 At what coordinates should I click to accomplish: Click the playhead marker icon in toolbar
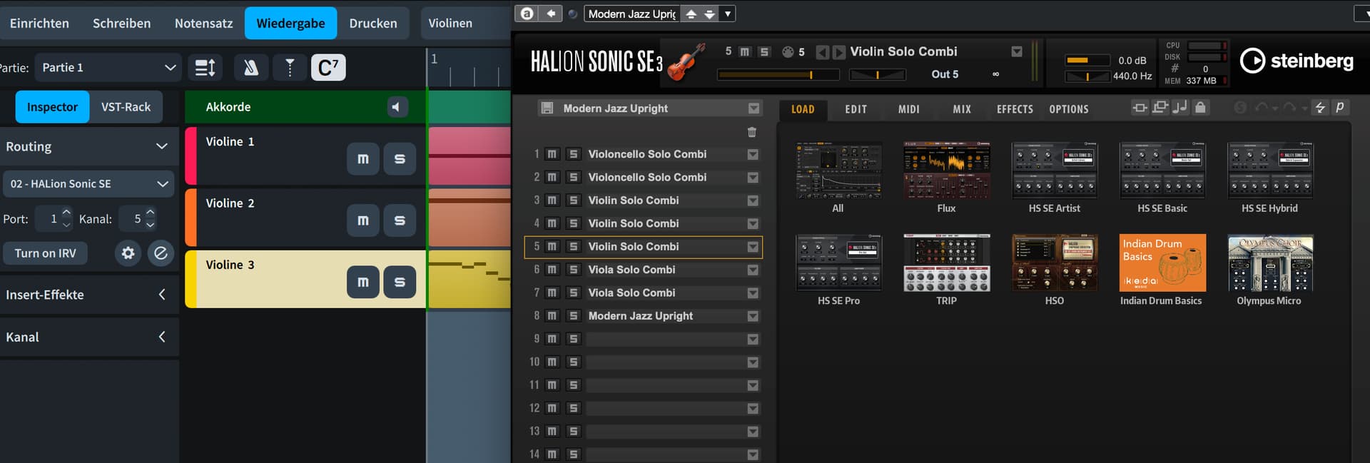pyautogui.click(x=290, y=68)
